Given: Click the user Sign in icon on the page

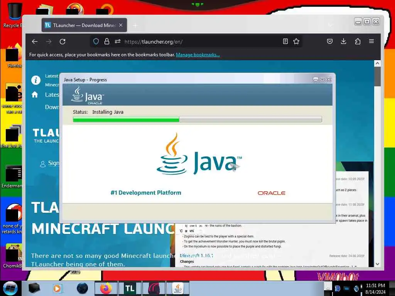Looking at the screenshot, I should [43, 164].
